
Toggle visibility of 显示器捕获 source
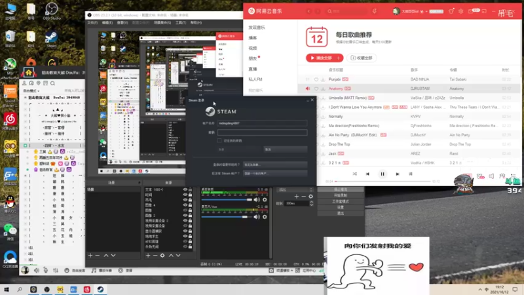click(185, 231)
